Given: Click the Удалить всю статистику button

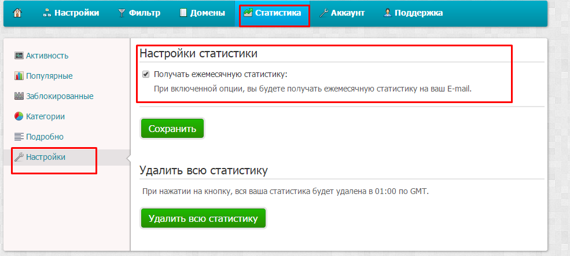Looking at the screenshot, I should click(203, 218).
